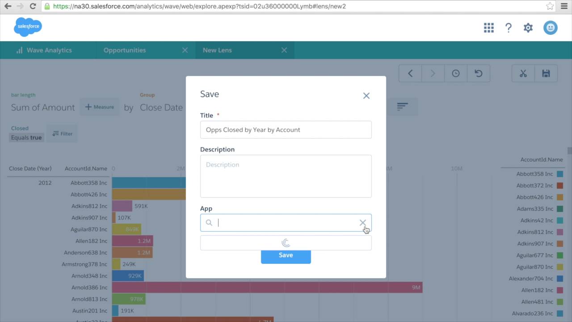
Task: Click legend entry Adams335 Inc
Action: pos(535,209)
